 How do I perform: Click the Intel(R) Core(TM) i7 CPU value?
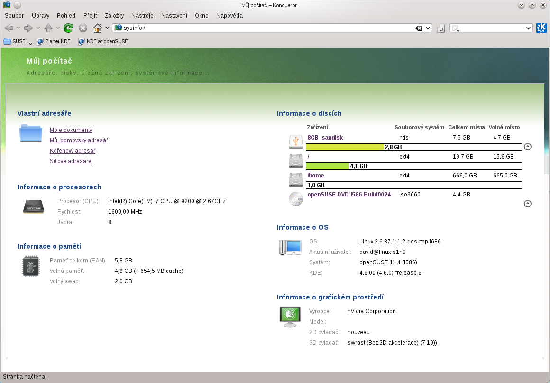click(x=166, y=201)
